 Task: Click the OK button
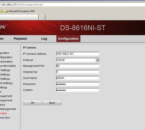[32, 103]
